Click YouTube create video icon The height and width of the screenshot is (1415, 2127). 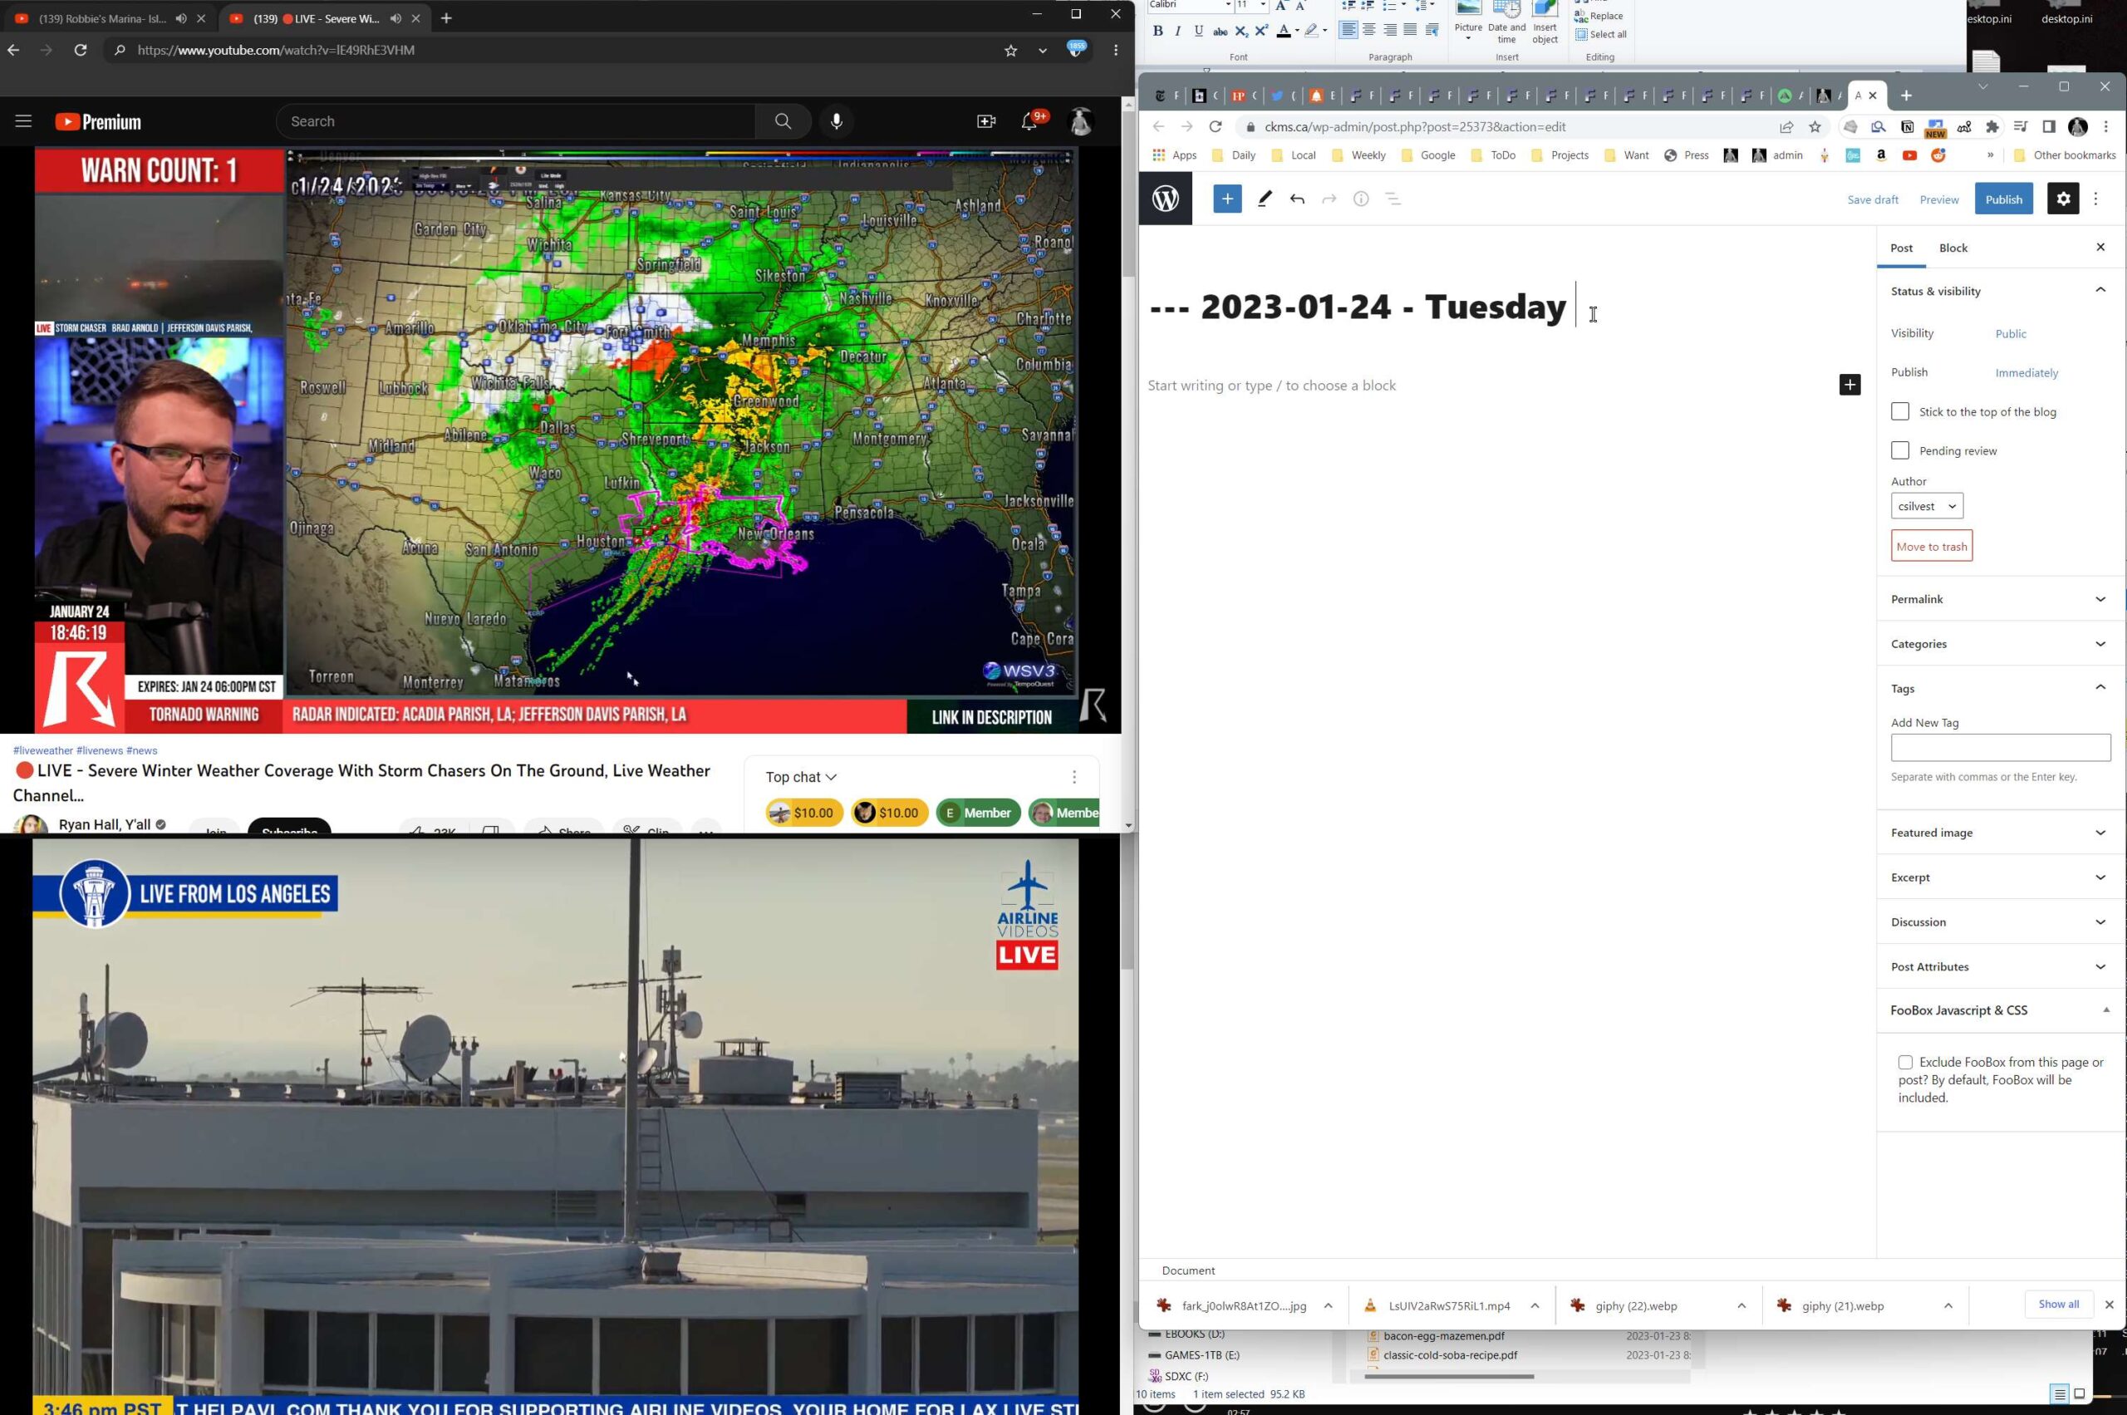click(x=985, y=121)
